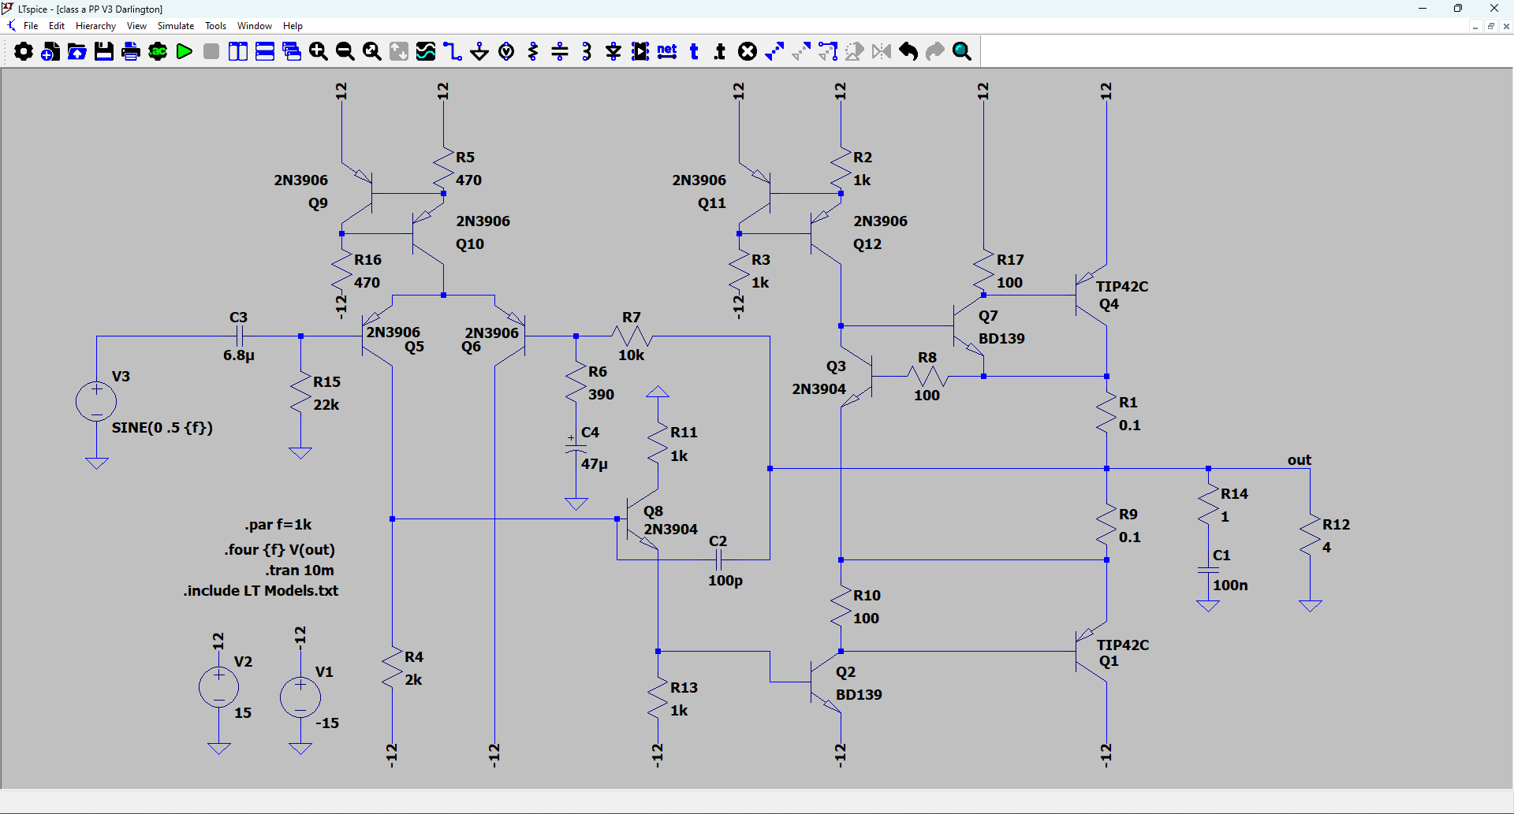Tile windows vertically from toolbar
1514x814 pixels.
click(x=238, y=52)
